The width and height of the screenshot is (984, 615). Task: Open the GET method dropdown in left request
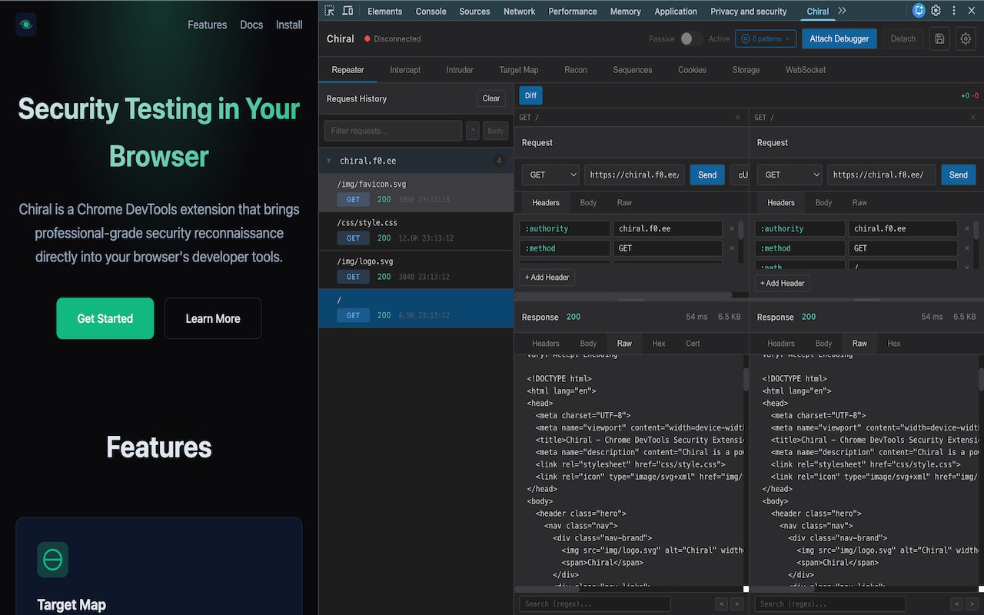[550, 175]
